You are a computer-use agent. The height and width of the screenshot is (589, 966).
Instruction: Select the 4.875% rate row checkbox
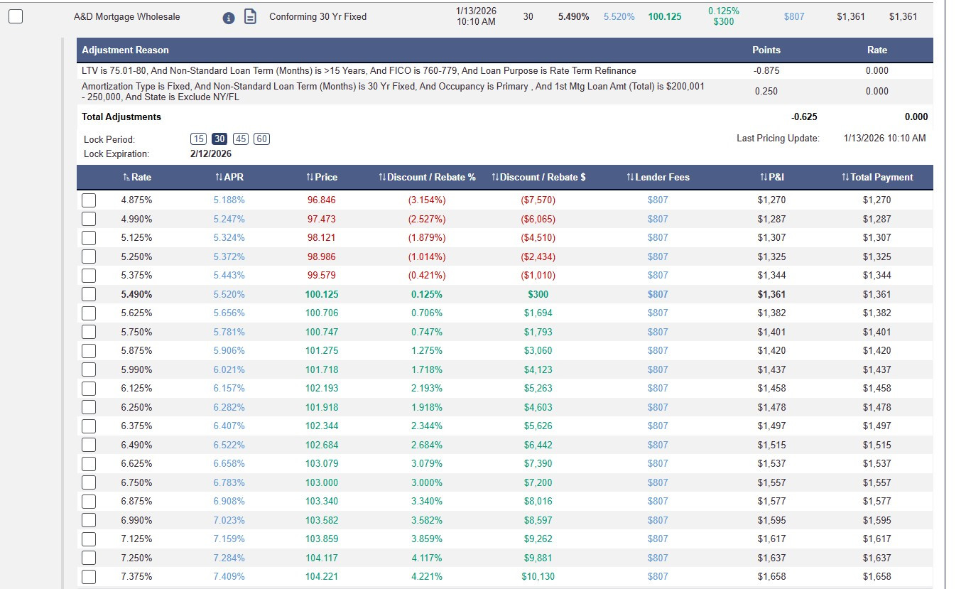tap(89, 200)
